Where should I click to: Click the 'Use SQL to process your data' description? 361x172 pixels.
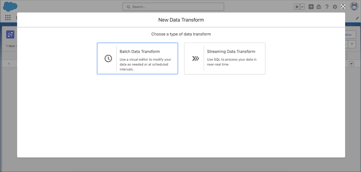point(231,62)
